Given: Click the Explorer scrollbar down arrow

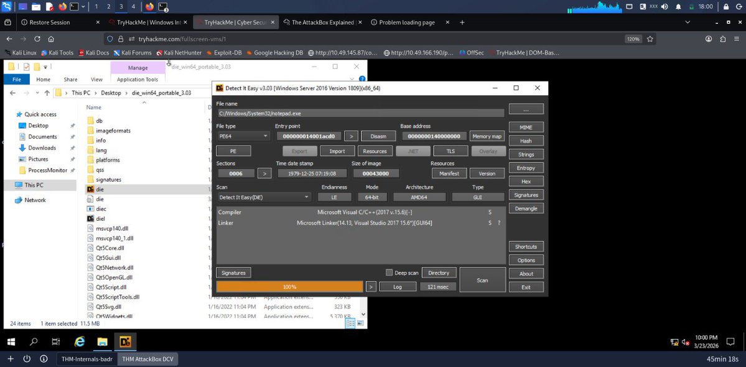Looking at the screenshot, I should (x=363, y=314).
